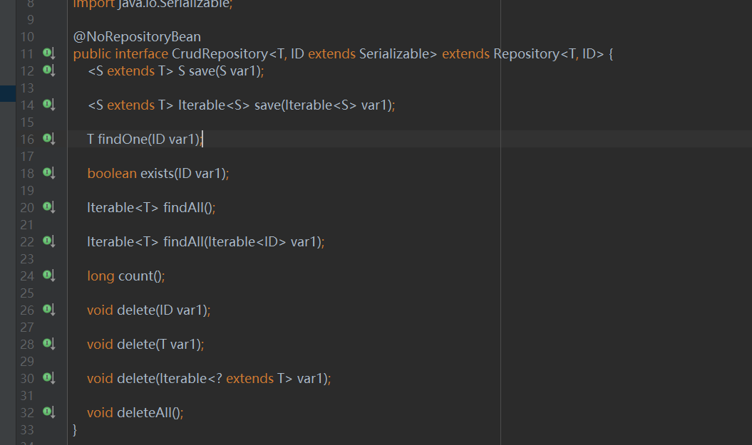Click line number 24 in the gutter

pos(26,276)
